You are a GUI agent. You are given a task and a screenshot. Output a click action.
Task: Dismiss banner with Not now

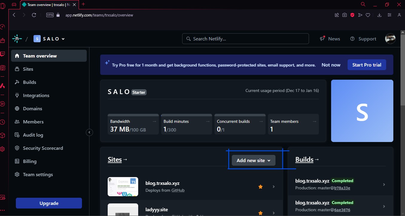click(331, 65)
